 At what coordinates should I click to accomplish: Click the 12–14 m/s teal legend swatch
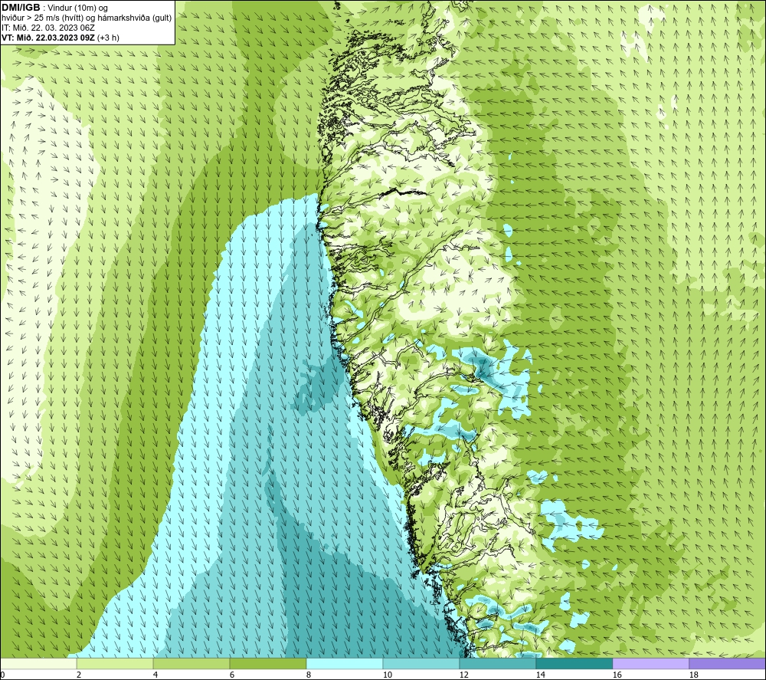pos(497,663)
